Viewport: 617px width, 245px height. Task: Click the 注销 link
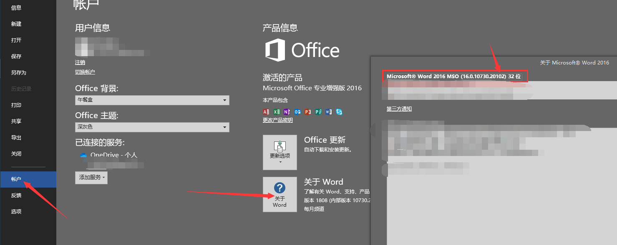80,62
